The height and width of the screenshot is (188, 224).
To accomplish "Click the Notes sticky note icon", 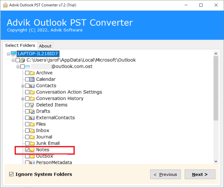I will click(x=32, y=150).
